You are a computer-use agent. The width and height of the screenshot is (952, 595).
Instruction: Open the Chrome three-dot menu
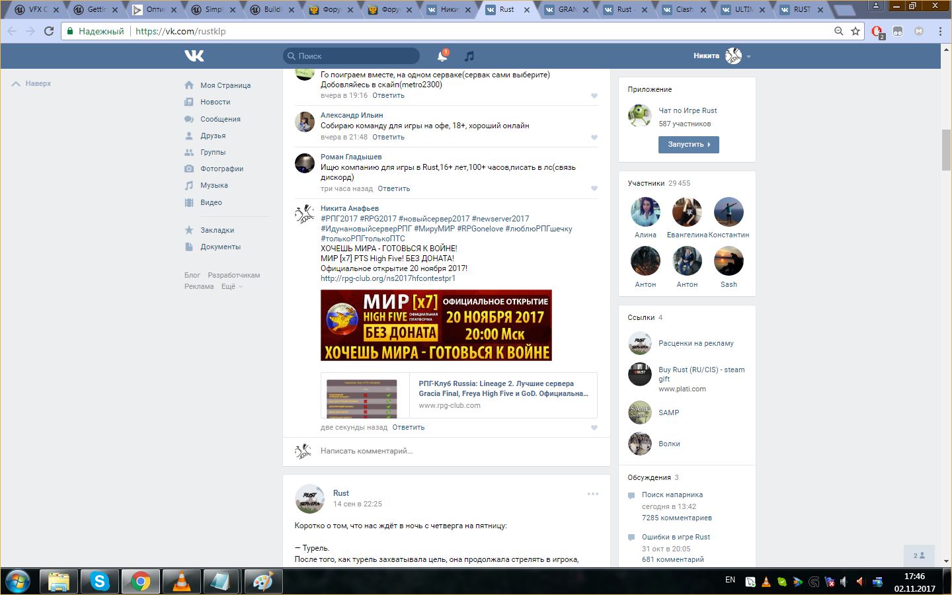coord(940,31)
